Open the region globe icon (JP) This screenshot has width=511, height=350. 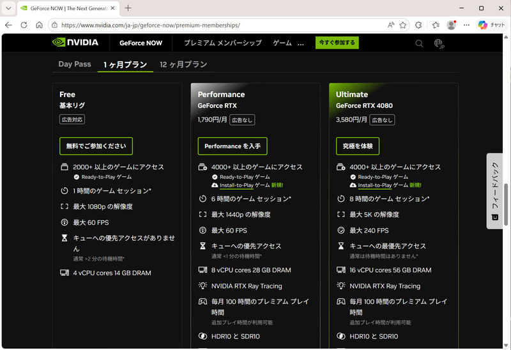click(439, 43)
